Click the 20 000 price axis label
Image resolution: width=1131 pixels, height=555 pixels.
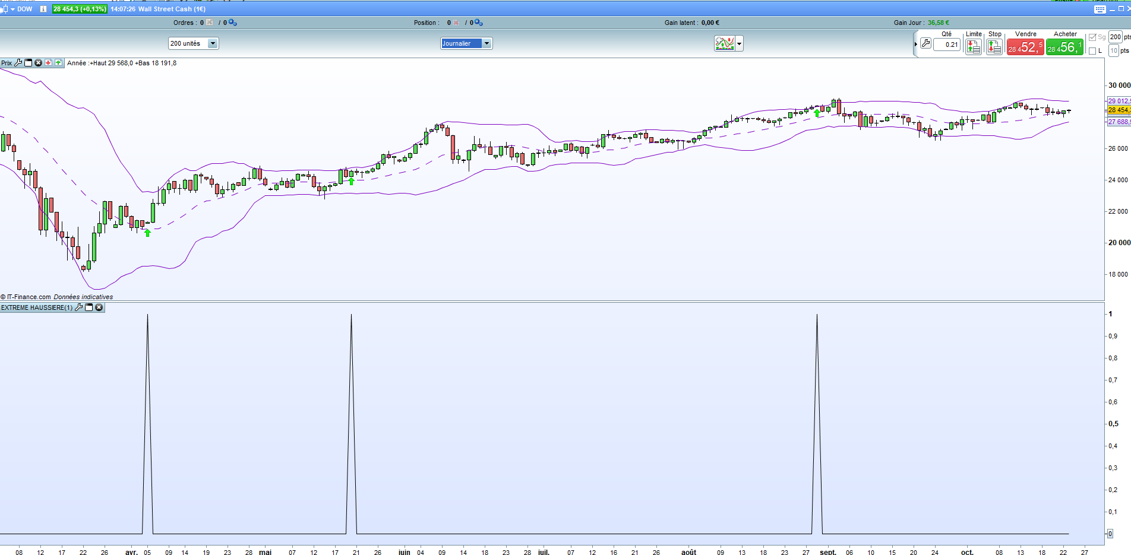point(1119,243)
